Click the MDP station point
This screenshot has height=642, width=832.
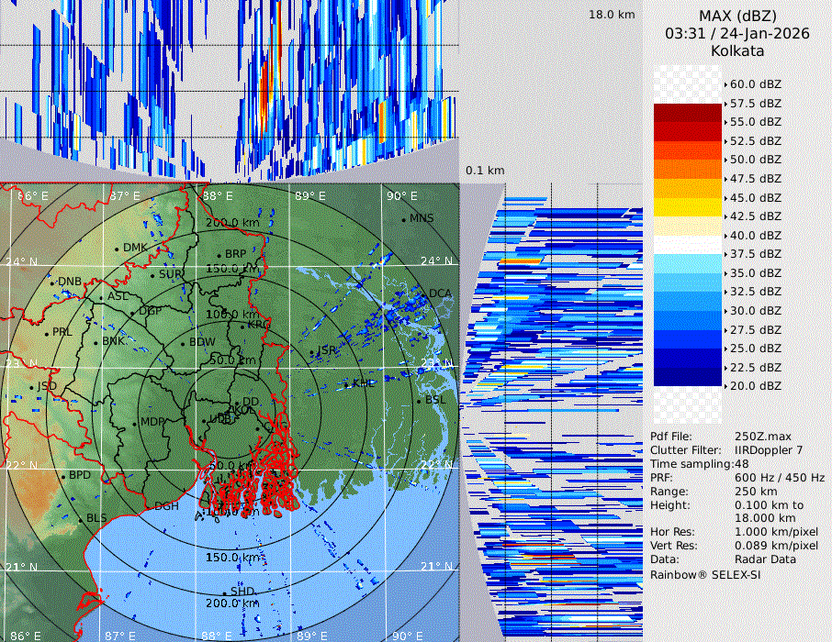(x=135, y=423)
